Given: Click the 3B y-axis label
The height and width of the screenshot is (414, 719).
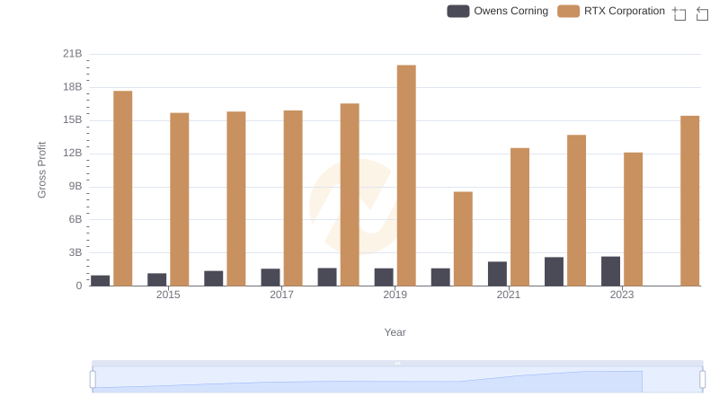Looking at the screenshot, I should [x=75, y=252].
